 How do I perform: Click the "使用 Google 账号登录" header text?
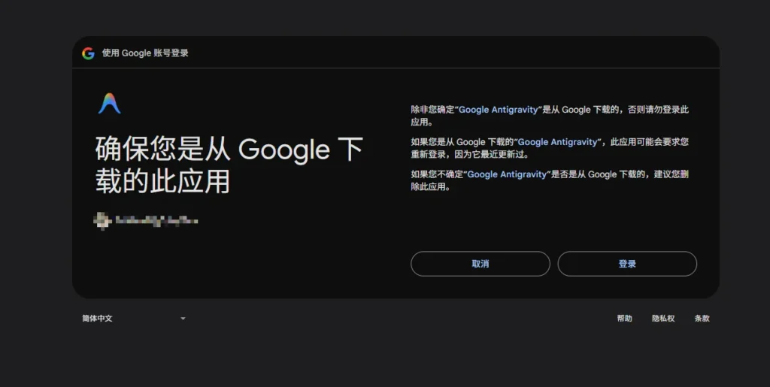[x=145, y=53]
